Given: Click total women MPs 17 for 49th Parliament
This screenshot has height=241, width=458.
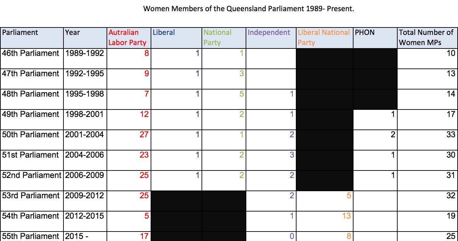Looking at the screenshot, I should click(x=451, y=114).
